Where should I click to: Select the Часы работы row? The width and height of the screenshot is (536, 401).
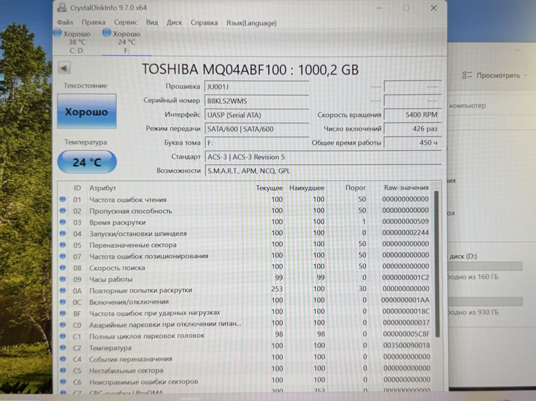coord(245,279)
